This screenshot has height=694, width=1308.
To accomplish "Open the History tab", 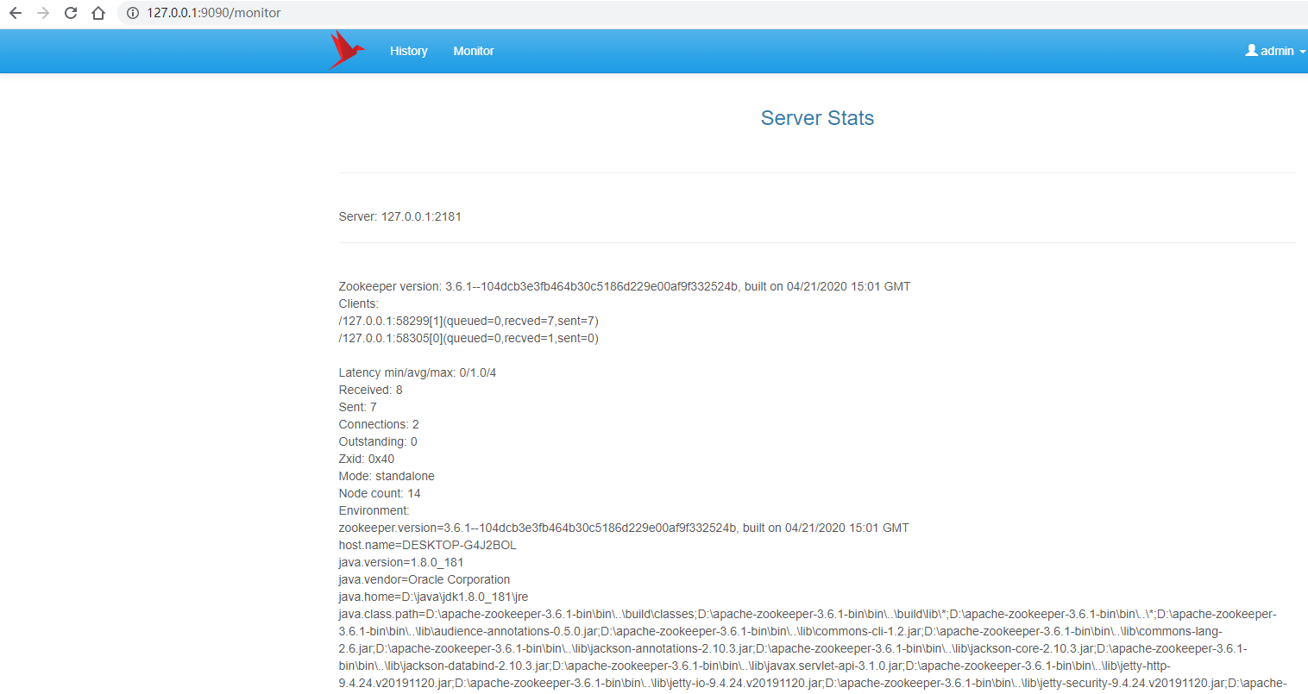I will pos(408,51).
